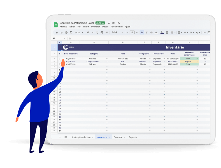Format as percent
Image resolution: width=221 pixels, height=168 pixels.
92,32
